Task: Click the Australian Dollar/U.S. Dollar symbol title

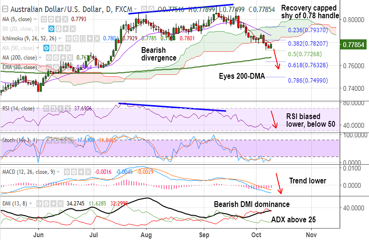Action: pos(56,10)
